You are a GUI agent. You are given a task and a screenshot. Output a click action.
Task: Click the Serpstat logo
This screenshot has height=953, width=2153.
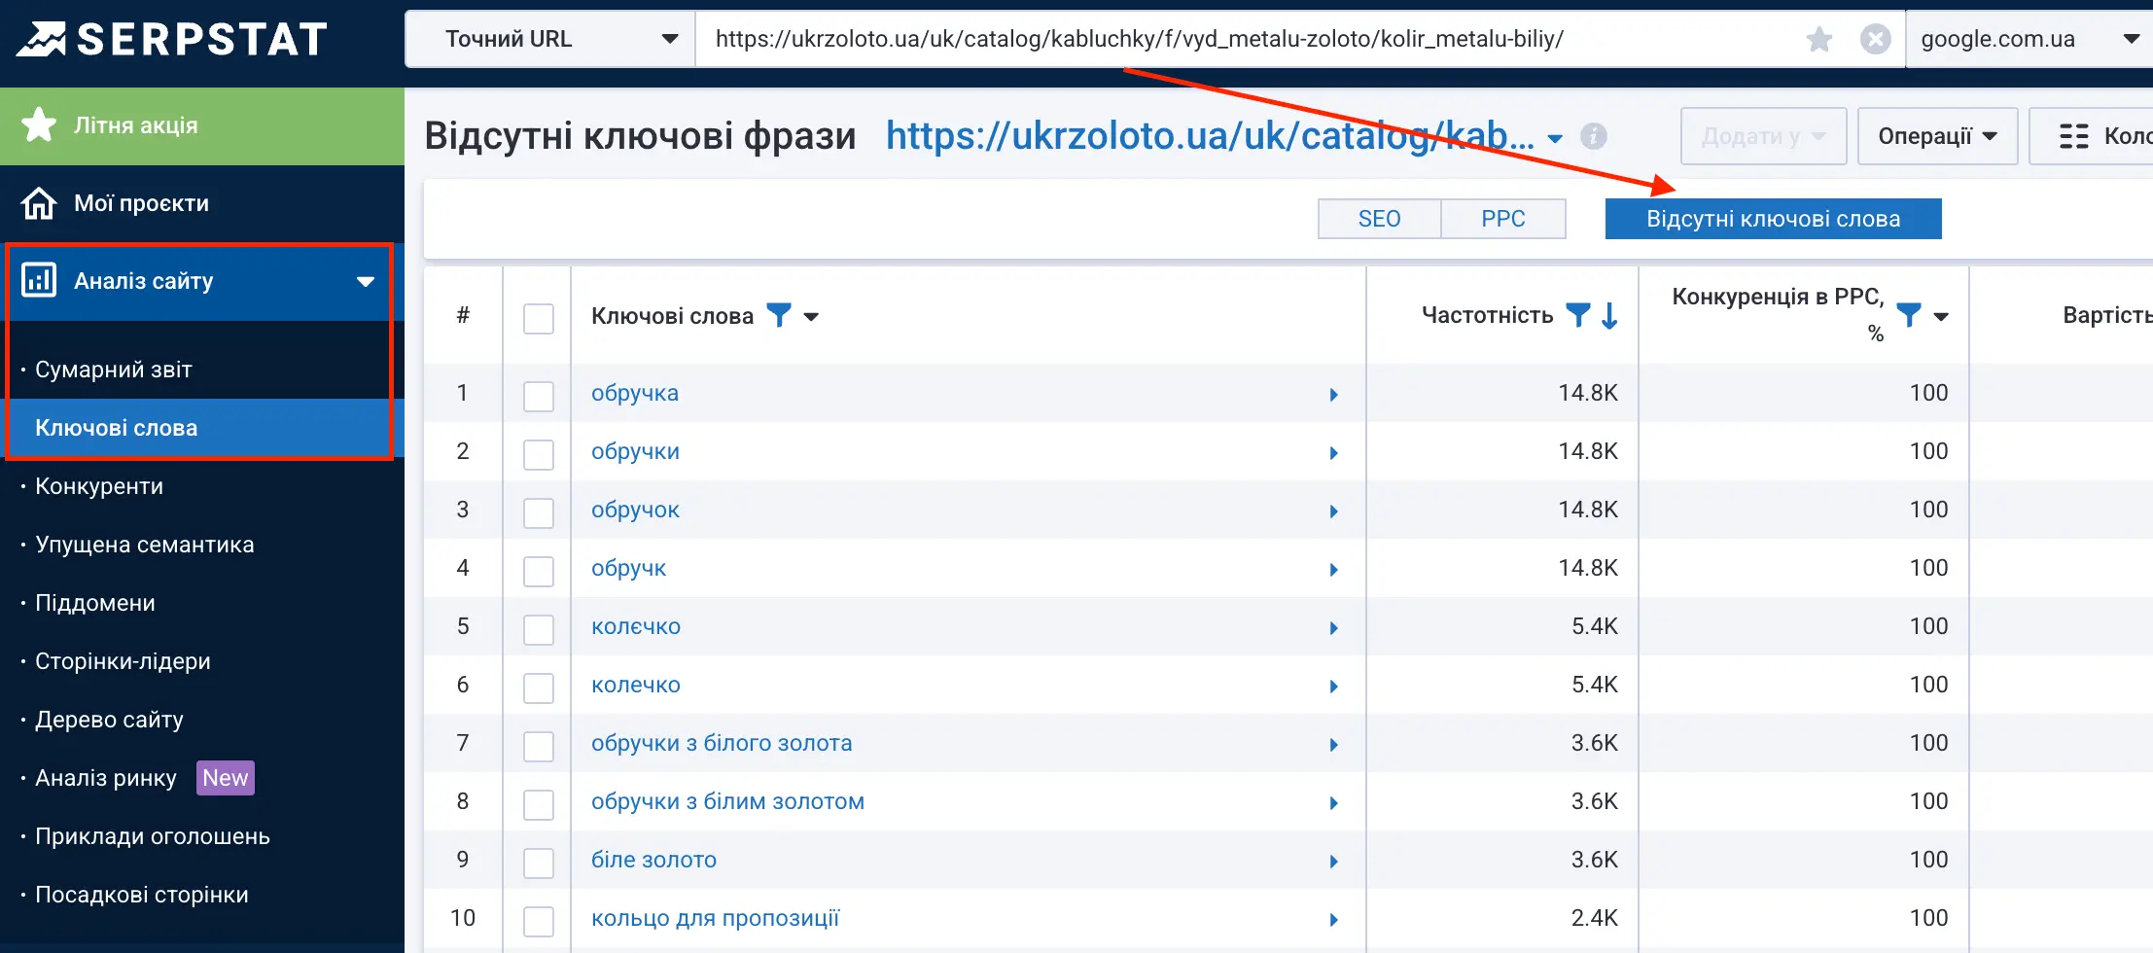point(172,39)
